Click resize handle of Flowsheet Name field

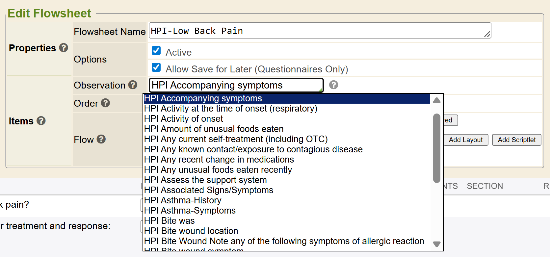click(x=487, y=34)
